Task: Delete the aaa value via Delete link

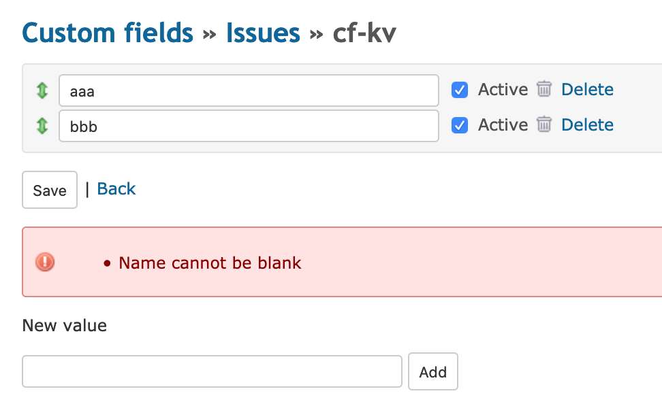Action: [x=587, y=90]
